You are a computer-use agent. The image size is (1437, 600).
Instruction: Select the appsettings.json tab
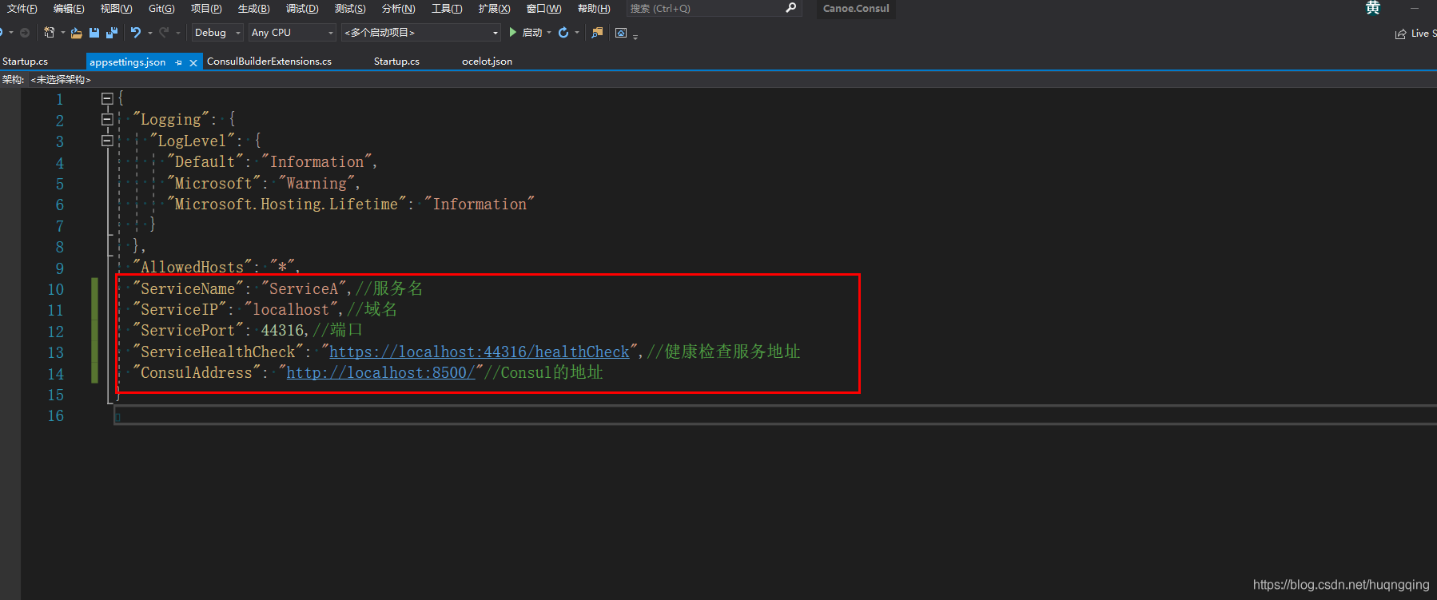pos(128,62)
